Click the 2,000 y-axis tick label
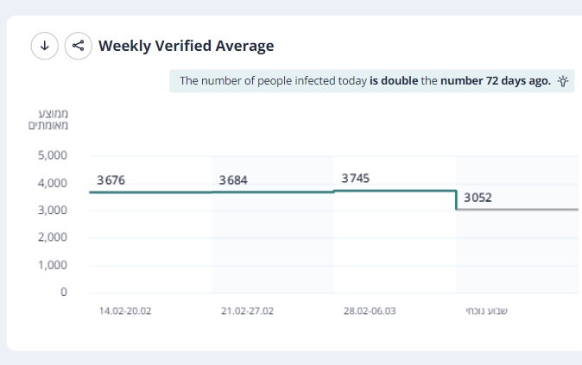Viewport: 582px width, 365px height. (53, 237)
